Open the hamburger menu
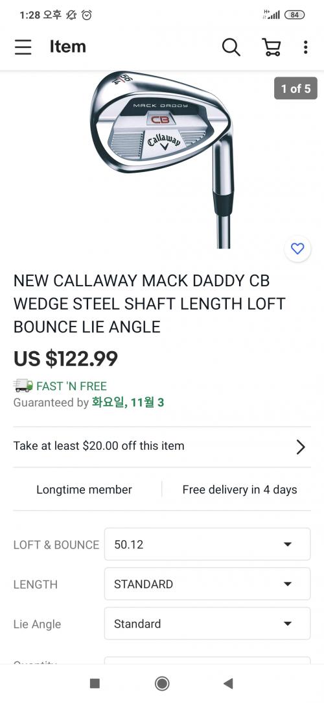 point(23,47)
